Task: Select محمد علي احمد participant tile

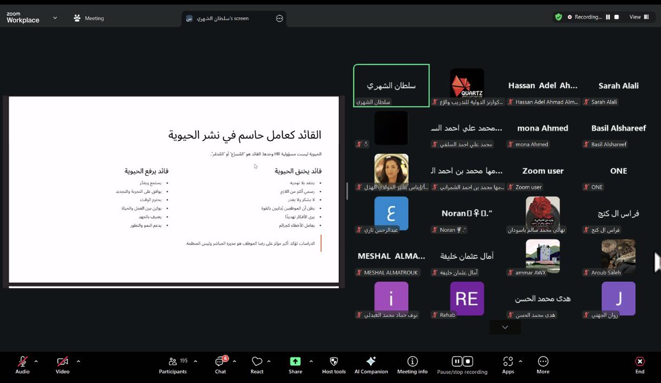Action: click(467, 128)
